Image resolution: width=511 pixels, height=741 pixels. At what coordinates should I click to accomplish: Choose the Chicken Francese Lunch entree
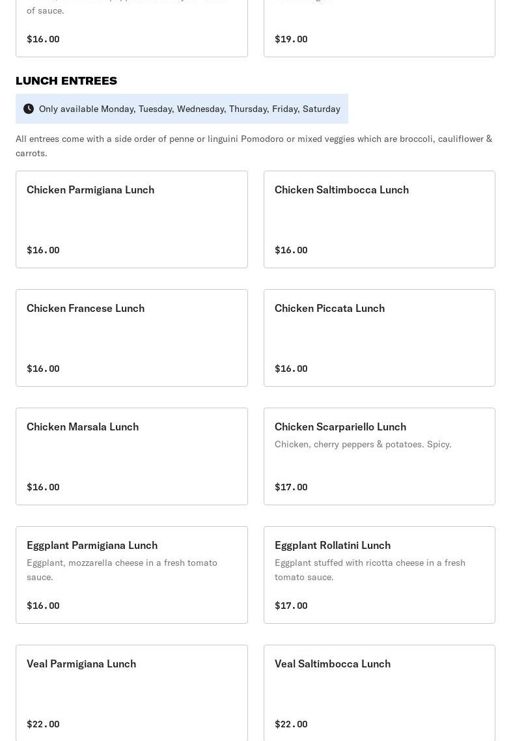[131, 337]
